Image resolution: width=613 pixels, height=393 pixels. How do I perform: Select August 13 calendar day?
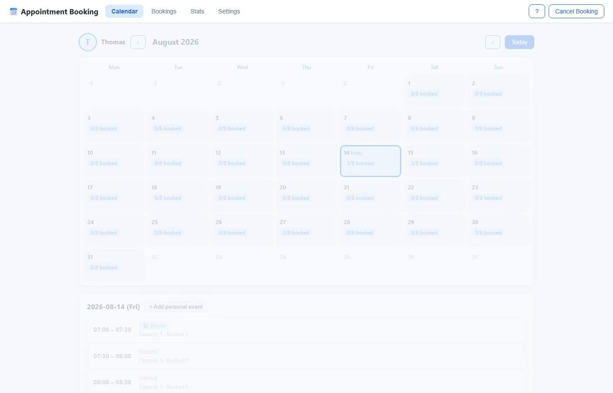pos(306,161)
